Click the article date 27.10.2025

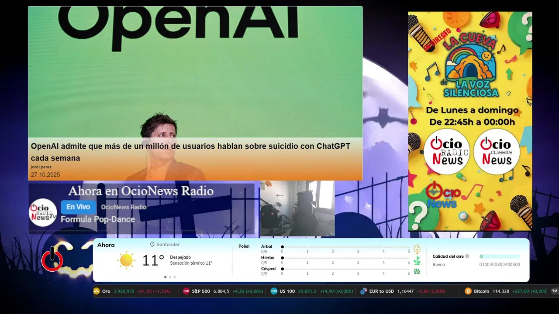coord(45,175)
